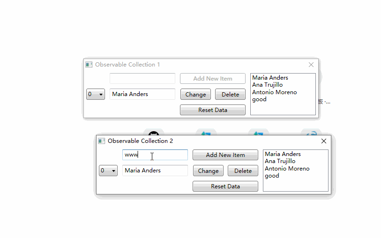Open index dropdown in Observable Collection 2

[x=108, y=171]
